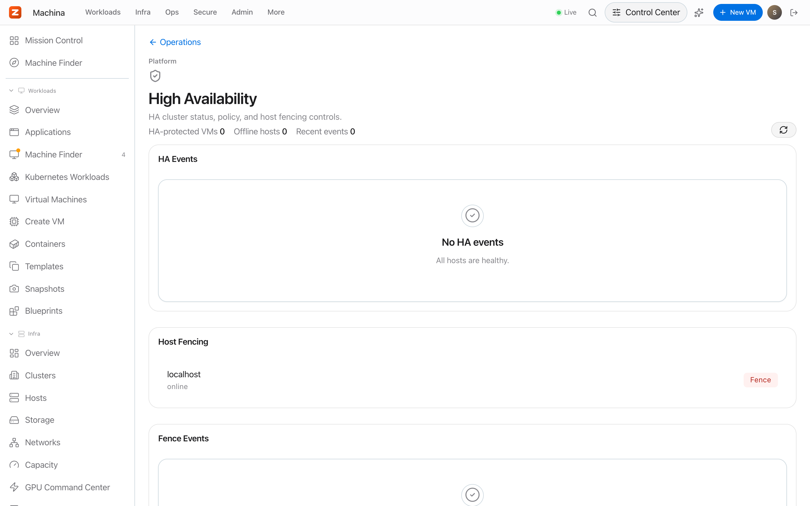The width and height of the screenshot is (810, 506).
Task: Open Applications in sidebar
Action: coord(67,132)
